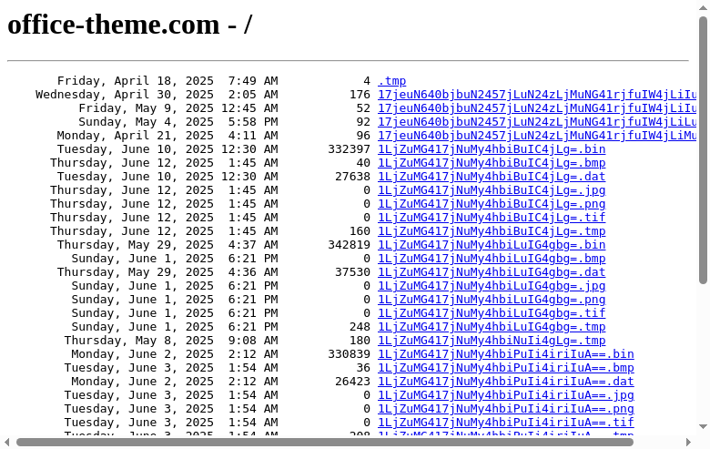Open the .tmp file link dated April 18

(391, 81)
